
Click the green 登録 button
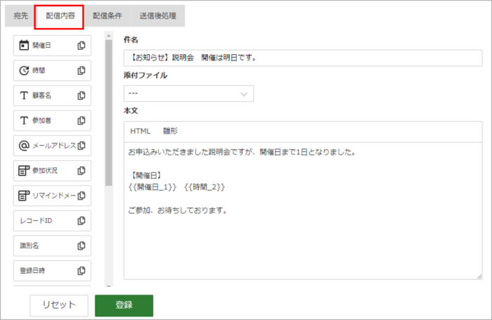pyautogui.click(x=124, y=305)
